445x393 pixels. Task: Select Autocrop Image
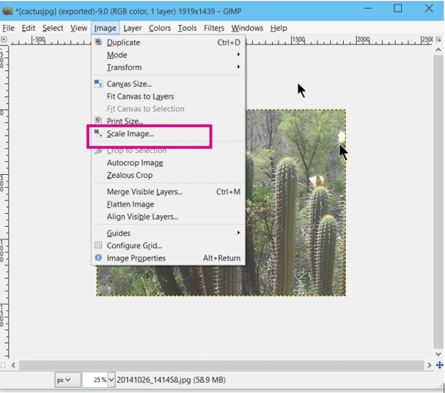click(134, 163)
